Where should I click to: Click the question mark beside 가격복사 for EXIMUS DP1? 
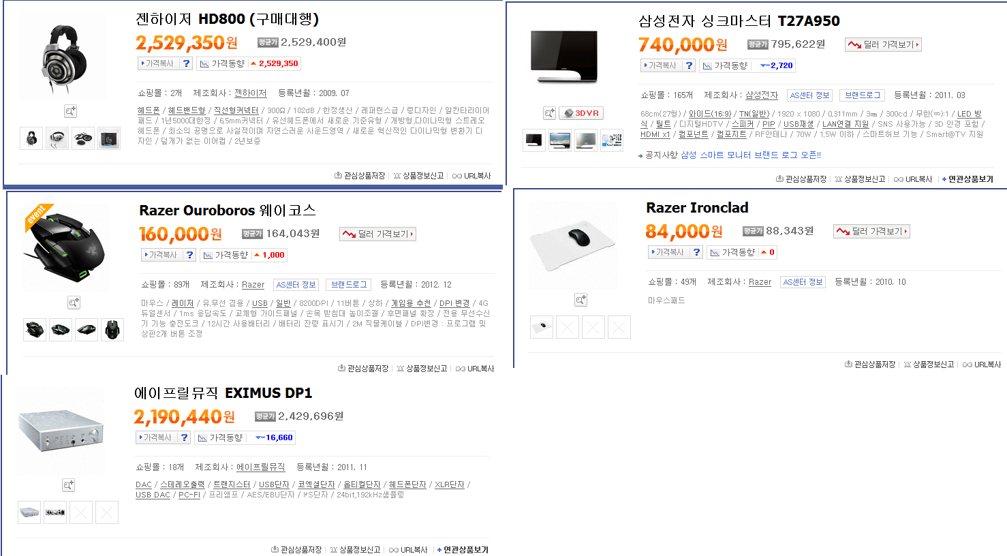coord(184,437)
